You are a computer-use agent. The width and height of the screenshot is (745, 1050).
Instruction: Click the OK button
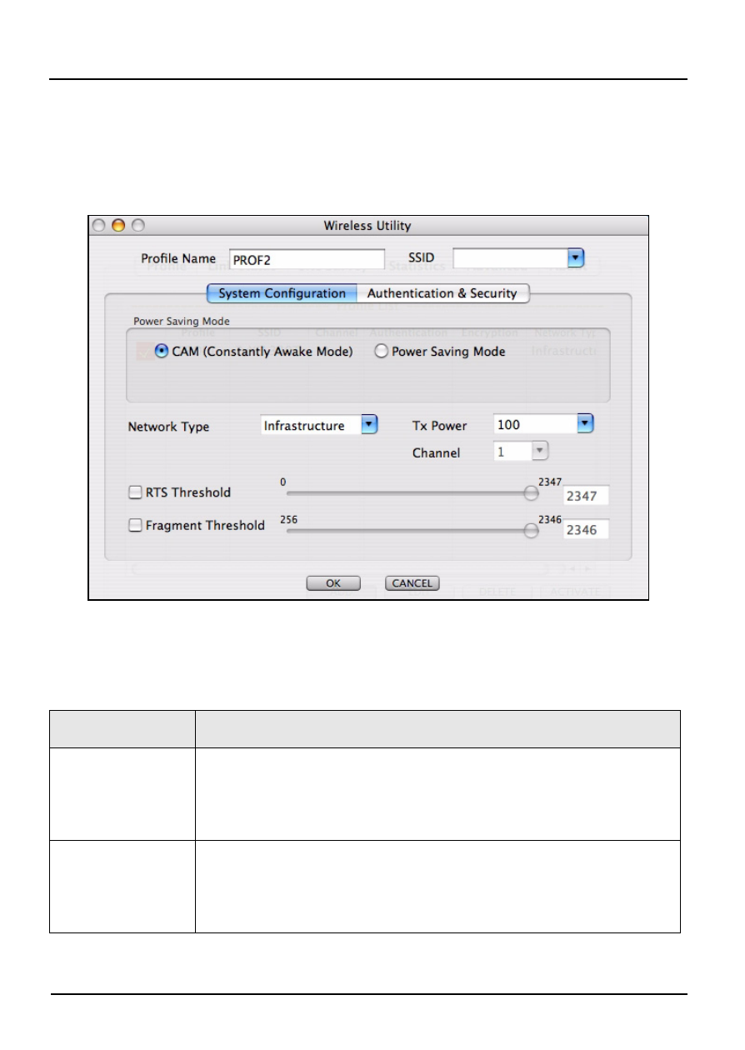click(333, 583)
